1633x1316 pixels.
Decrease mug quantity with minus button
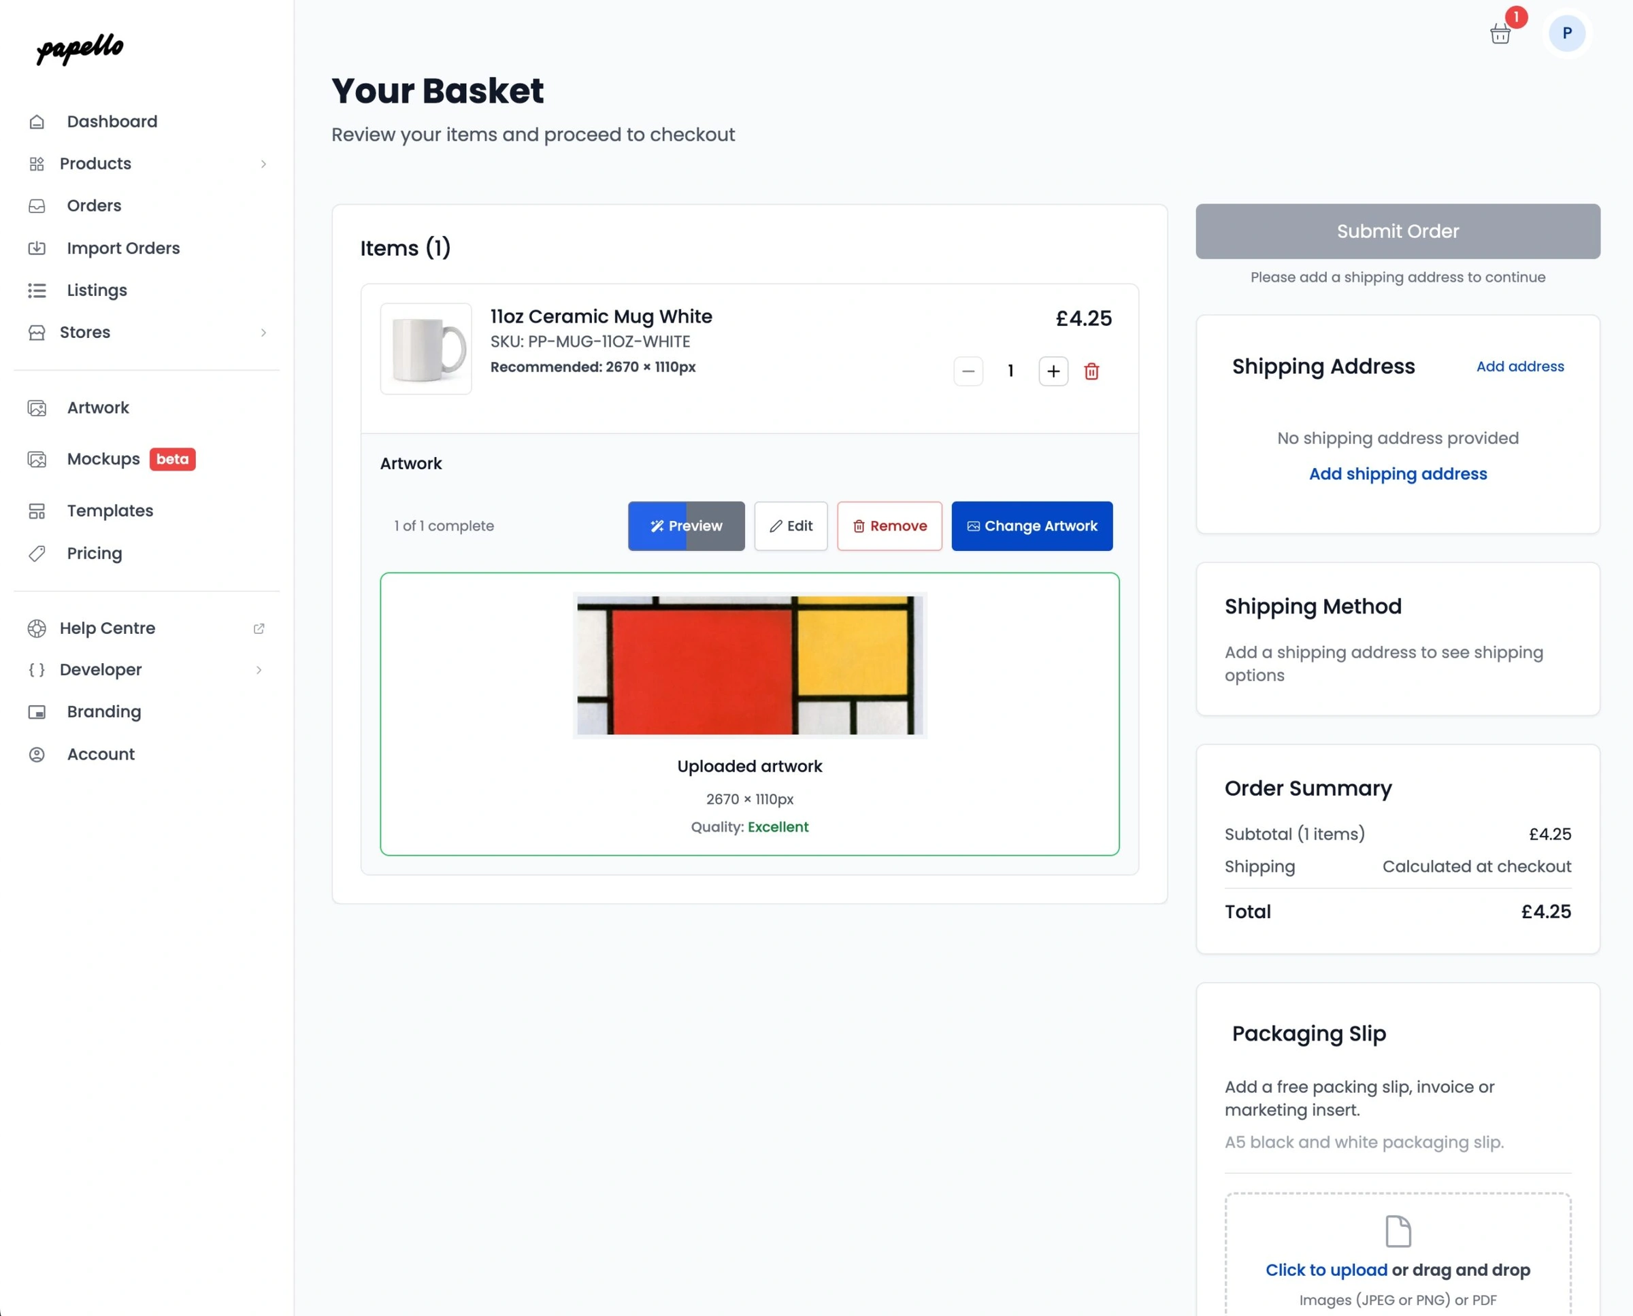(968, 371)
